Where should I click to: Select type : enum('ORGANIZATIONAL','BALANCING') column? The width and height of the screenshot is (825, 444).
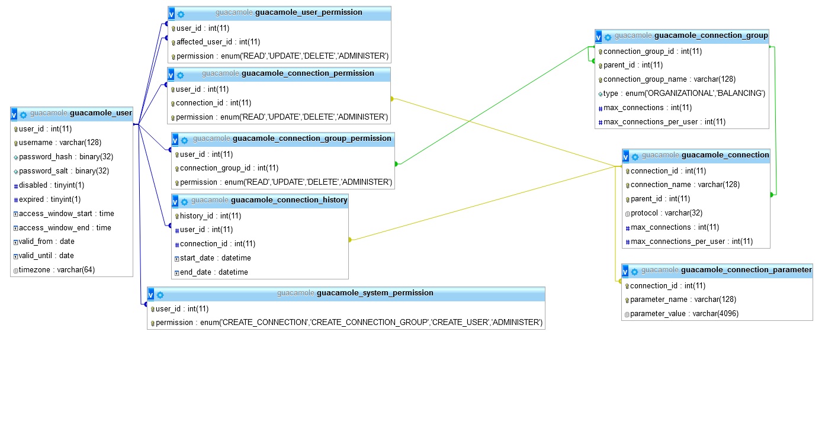click(x=682, y=94)
